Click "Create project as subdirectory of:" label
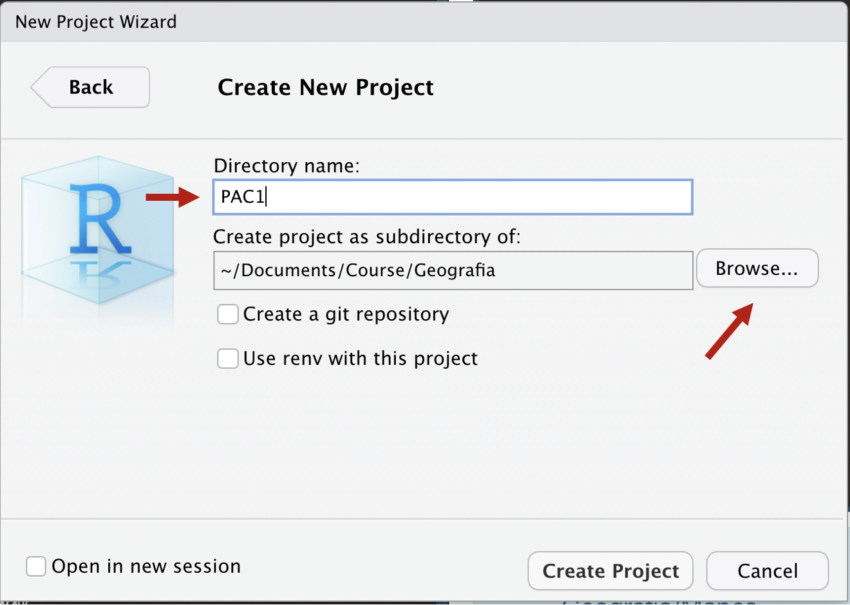The height and width of the screenshot is (605, 850). pyautogui.click(x=367, y=237)
